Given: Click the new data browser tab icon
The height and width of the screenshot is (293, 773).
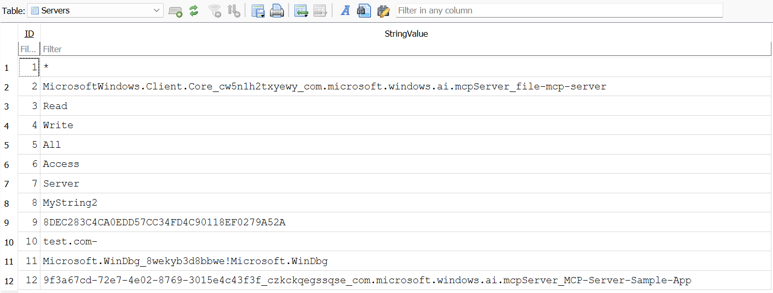Looking at the screenshot, I should click(x=176, y=11).
